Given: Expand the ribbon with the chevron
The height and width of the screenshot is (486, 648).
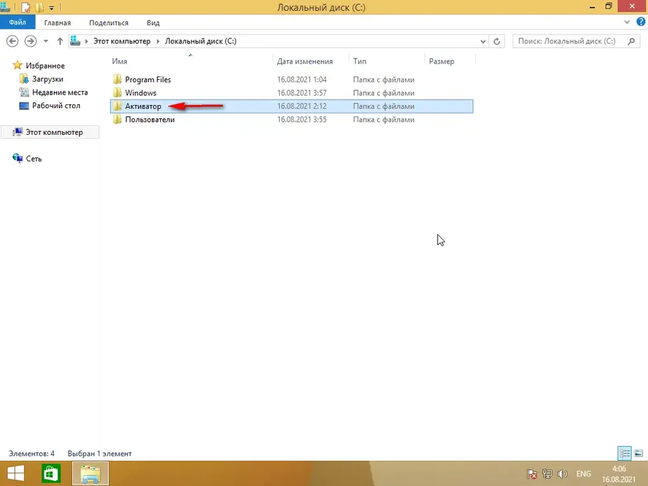Looking at the screenshot, I should click(627, 22).
